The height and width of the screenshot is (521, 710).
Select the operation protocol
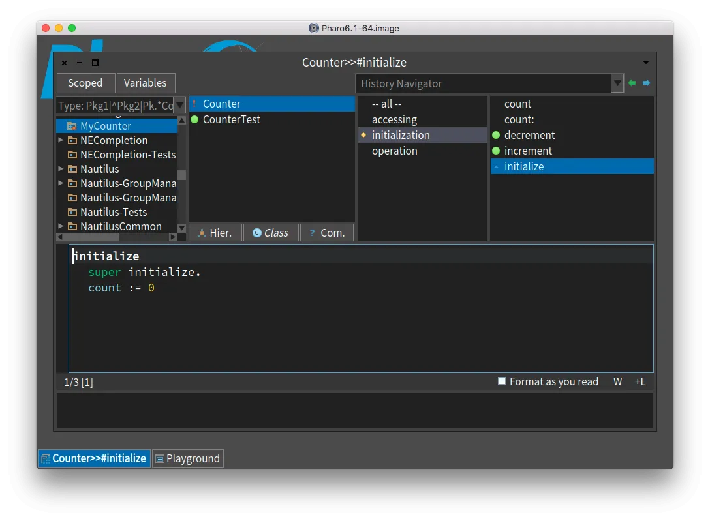point(422,151)
